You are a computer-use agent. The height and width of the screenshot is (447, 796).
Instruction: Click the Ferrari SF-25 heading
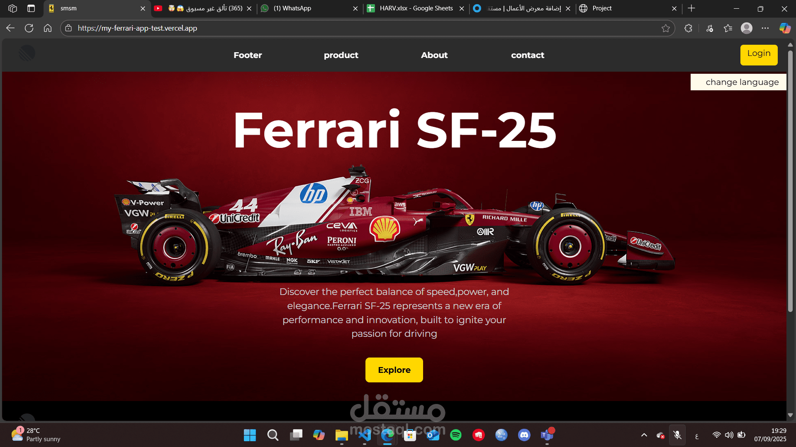tap(394, 130)
